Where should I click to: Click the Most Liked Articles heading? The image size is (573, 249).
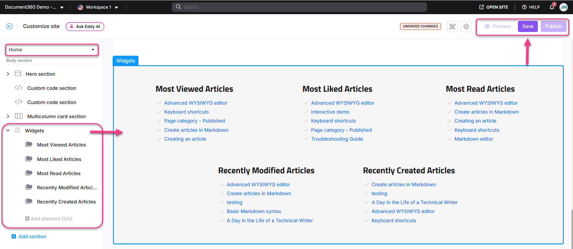click(337, 89)
